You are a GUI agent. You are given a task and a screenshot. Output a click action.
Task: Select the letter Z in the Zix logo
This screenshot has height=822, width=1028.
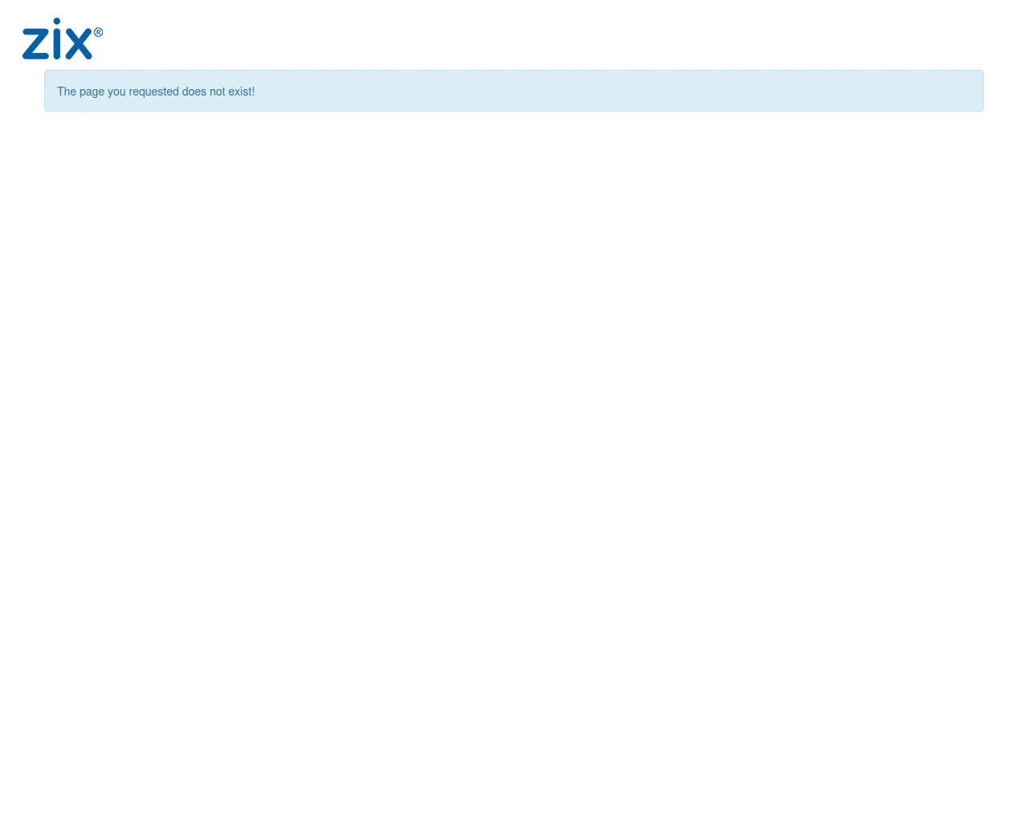35,42
